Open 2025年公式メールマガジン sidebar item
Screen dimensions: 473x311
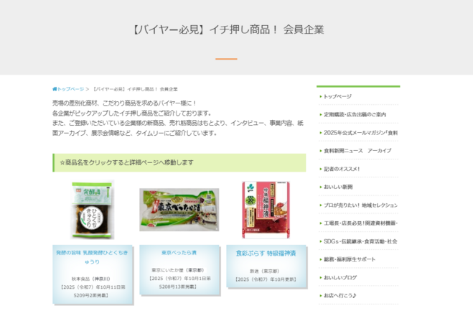(360, 132)
